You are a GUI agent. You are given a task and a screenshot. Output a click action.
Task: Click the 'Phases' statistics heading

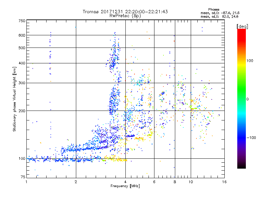214,10
